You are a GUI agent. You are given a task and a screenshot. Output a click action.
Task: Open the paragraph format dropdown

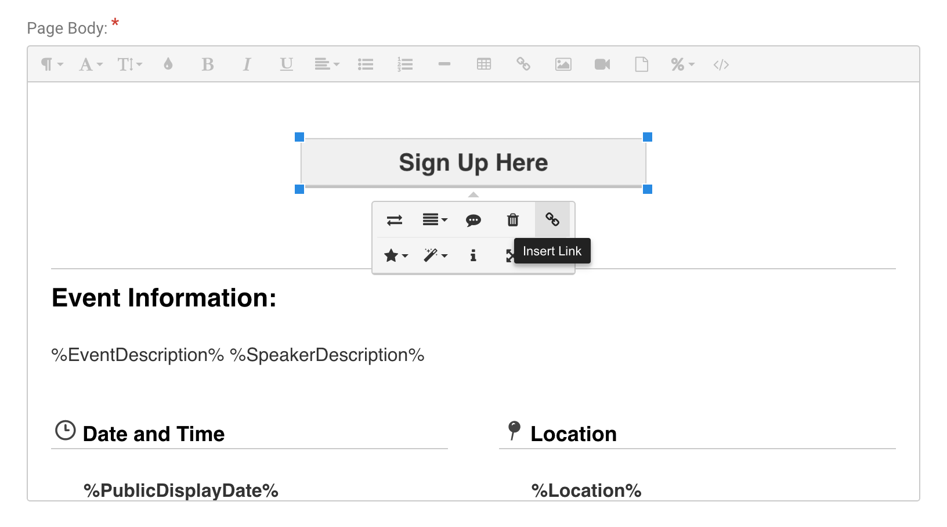pos(51,64)
